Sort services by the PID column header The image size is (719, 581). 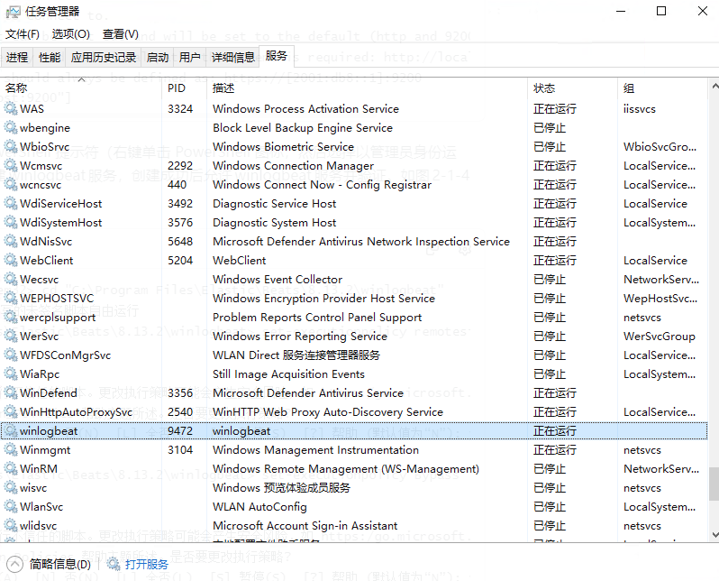tap(177, 88)
